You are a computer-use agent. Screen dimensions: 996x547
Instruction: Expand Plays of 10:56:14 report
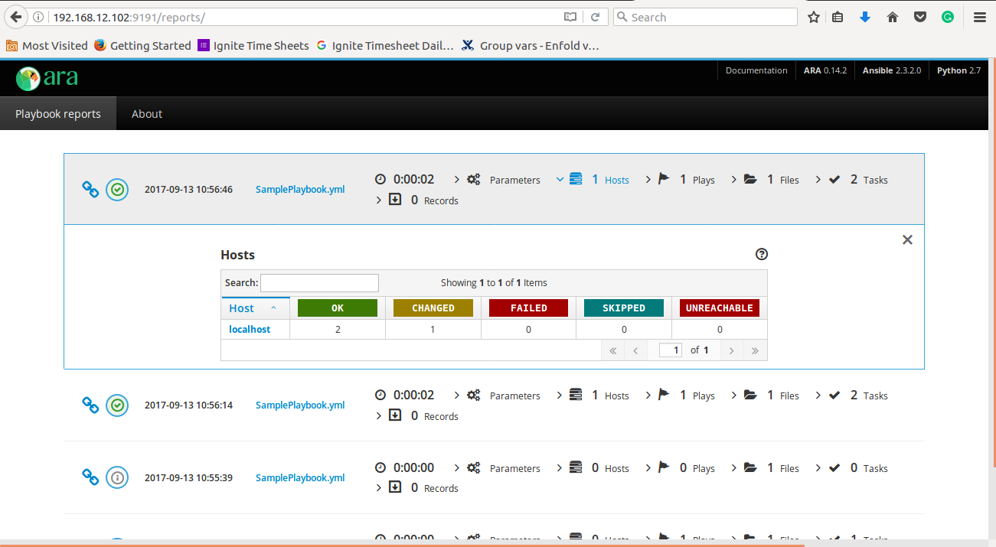[x=680, y=396]
